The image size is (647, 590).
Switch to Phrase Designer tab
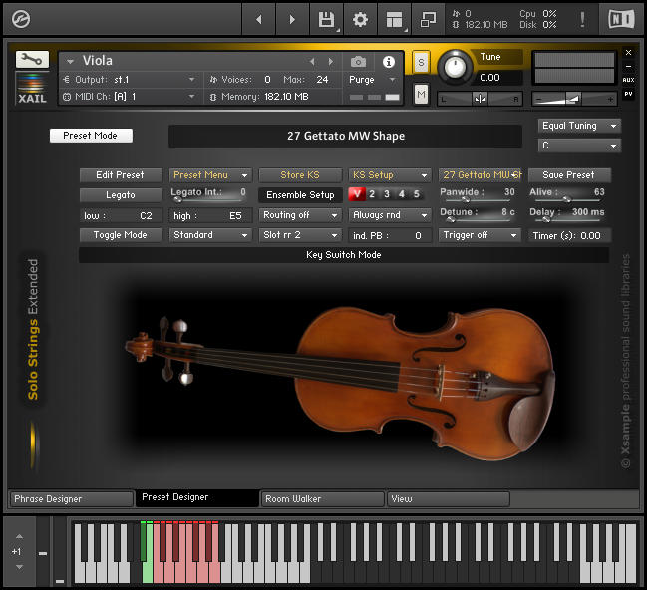pyautogui.click(x=71, y=499)
